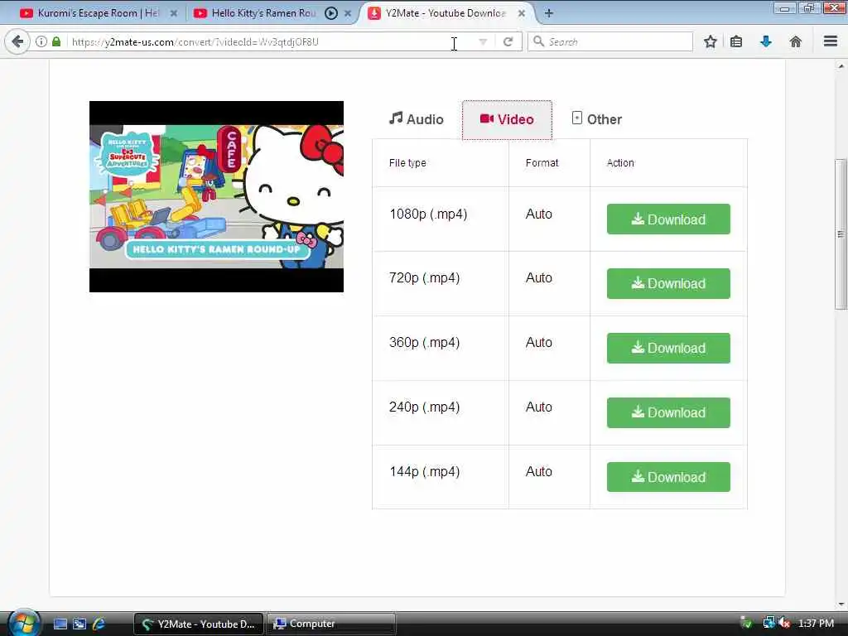
Task: Click the search magnifier icon
Action: [538, 41]
